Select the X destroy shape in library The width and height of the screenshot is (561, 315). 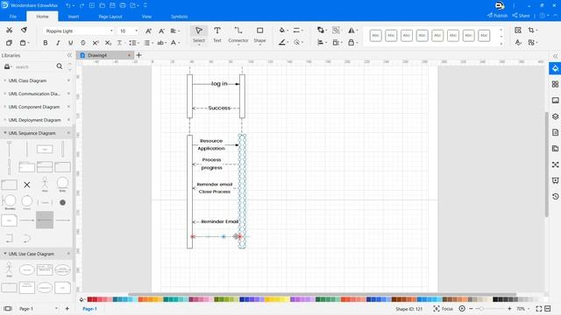(27, 185)
